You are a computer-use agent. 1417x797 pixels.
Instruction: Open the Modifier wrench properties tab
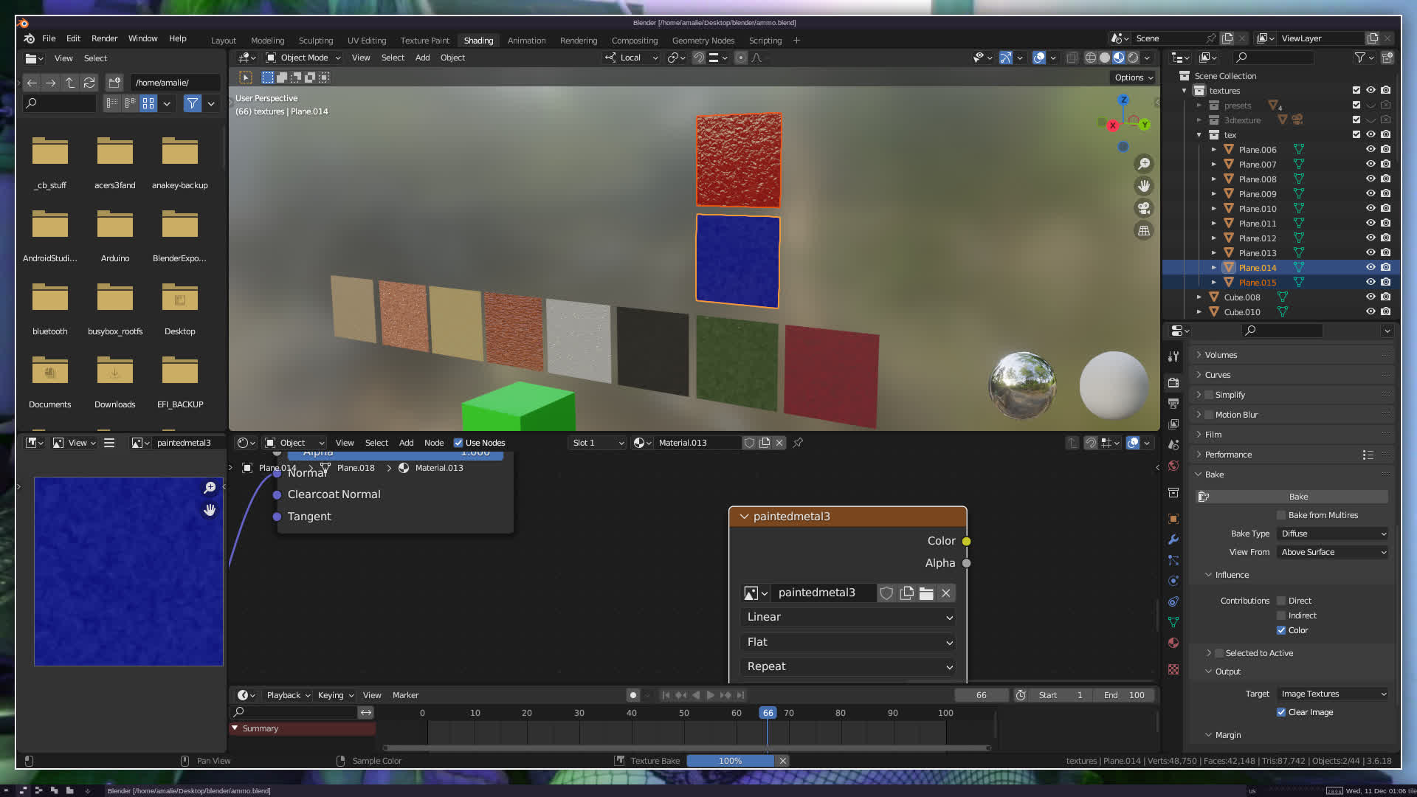point(1173,539)
